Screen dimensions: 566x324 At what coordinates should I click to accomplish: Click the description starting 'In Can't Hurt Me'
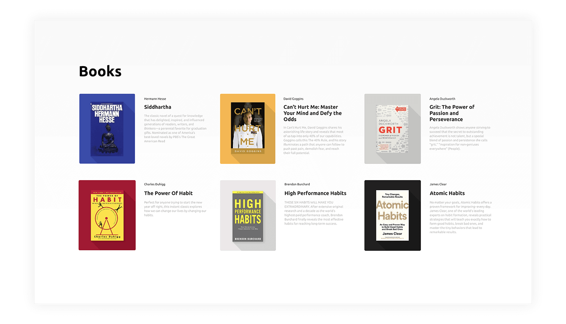315,140
